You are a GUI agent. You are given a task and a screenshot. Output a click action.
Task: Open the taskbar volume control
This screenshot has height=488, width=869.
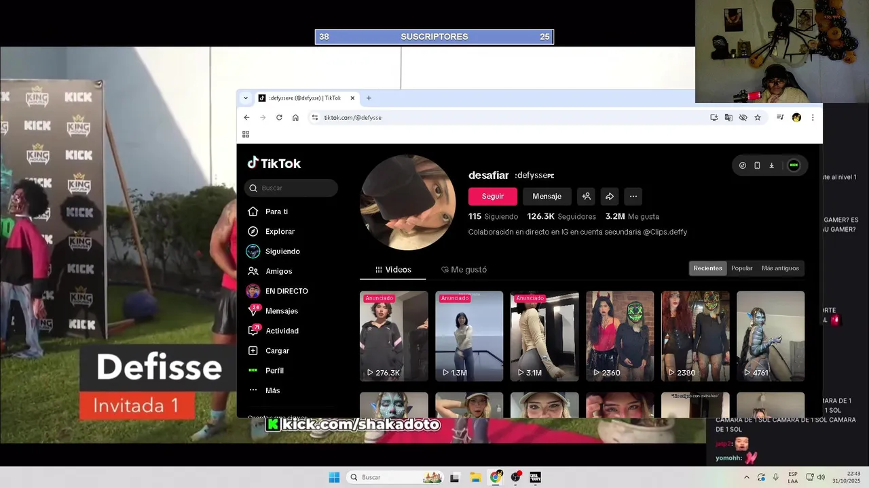tap(821, 477)
